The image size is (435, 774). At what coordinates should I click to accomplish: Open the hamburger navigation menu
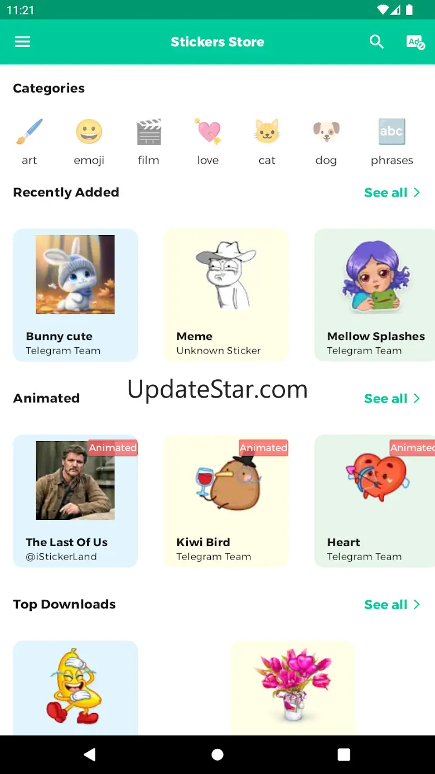point(22,42)
